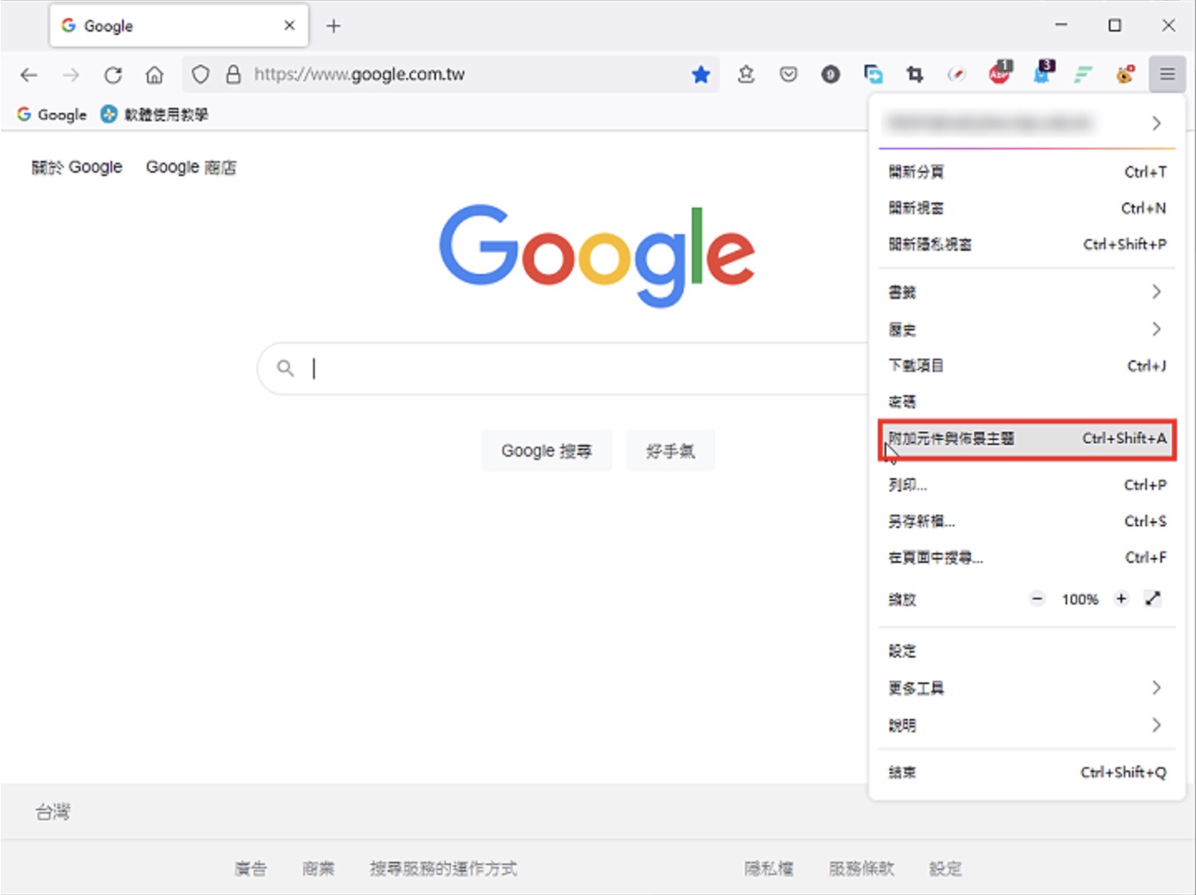Select the Google browser tab
1196x895 pixels.
click(179, 26)
